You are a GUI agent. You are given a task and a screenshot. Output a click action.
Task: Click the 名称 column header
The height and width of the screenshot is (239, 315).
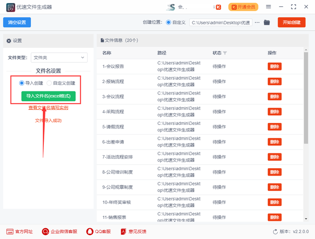tap(107, 53)
